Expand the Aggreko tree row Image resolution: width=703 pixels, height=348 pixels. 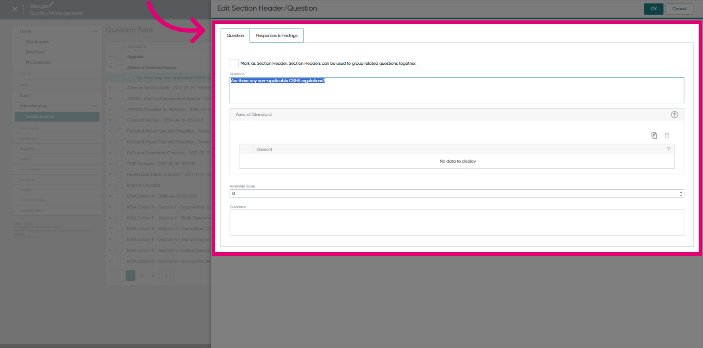click(110, 57)
